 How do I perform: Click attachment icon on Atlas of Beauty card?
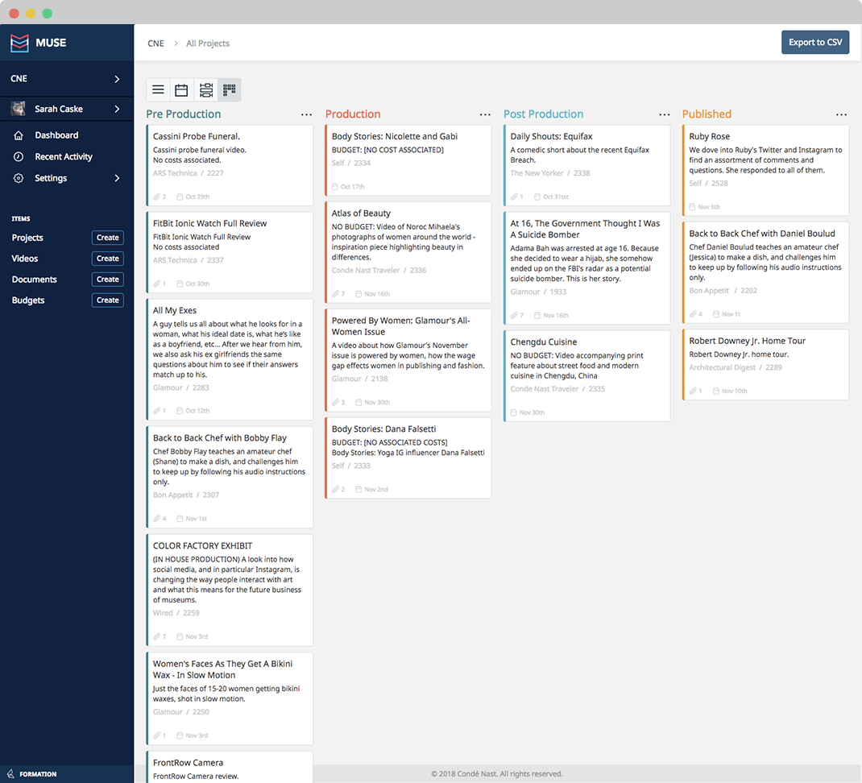click(335, 293)
